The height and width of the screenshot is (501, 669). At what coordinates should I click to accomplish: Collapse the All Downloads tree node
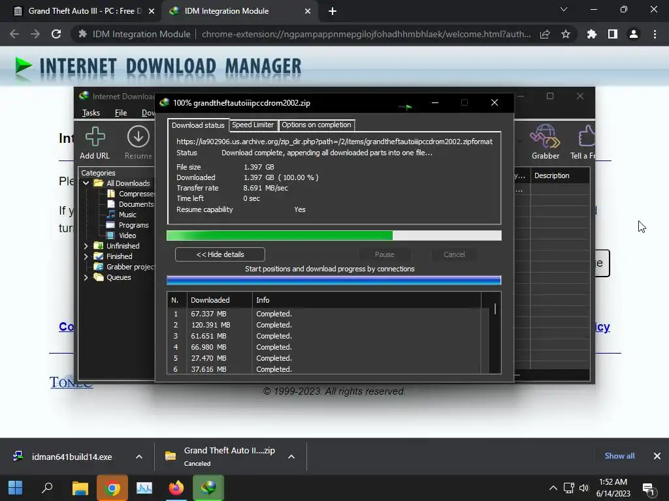tap(86, 183)
